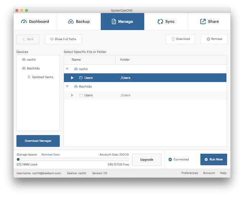Screen dimensions: 244x197
Task: Open the Download Manager
Action: [x=38, y=141]
